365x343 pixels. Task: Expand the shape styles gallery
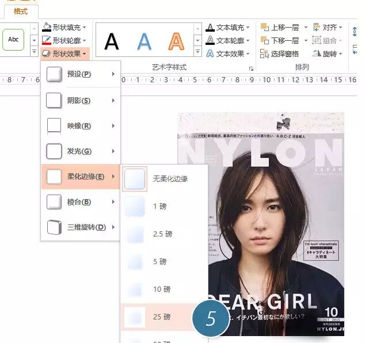(x=34, y=51)
